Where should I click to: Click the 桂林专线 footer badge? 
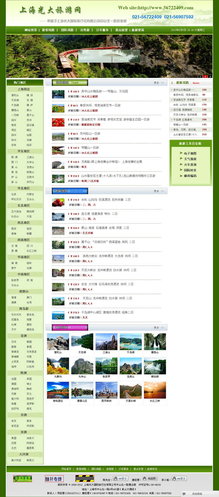point(54,479)
